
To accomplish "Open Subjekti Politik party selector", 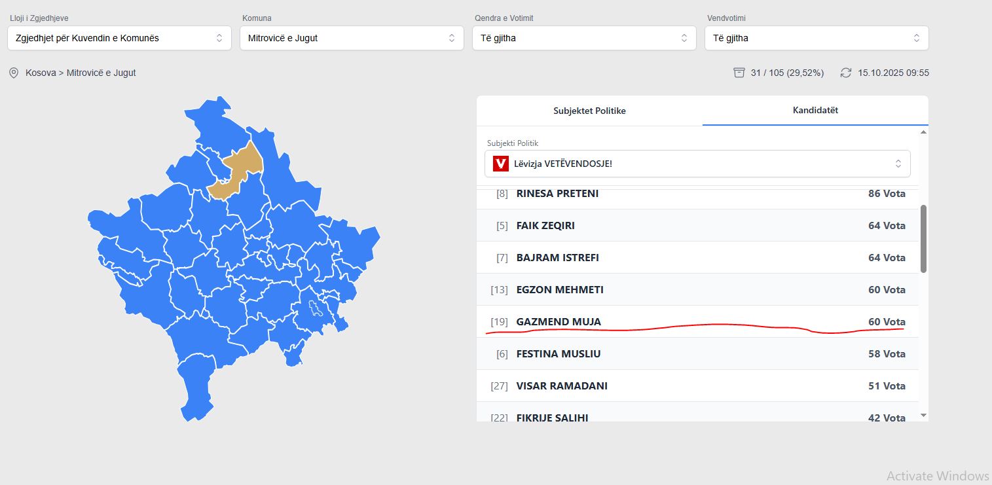I will coord(697,164).
